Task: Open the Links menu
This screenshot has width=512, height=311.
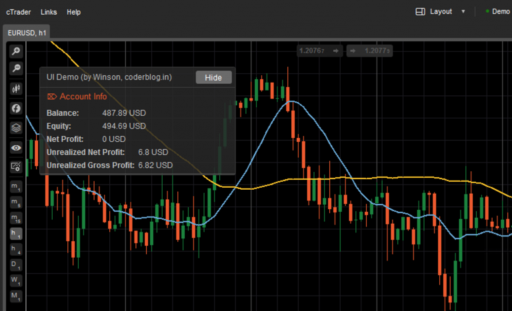Action: coord(49,12)
